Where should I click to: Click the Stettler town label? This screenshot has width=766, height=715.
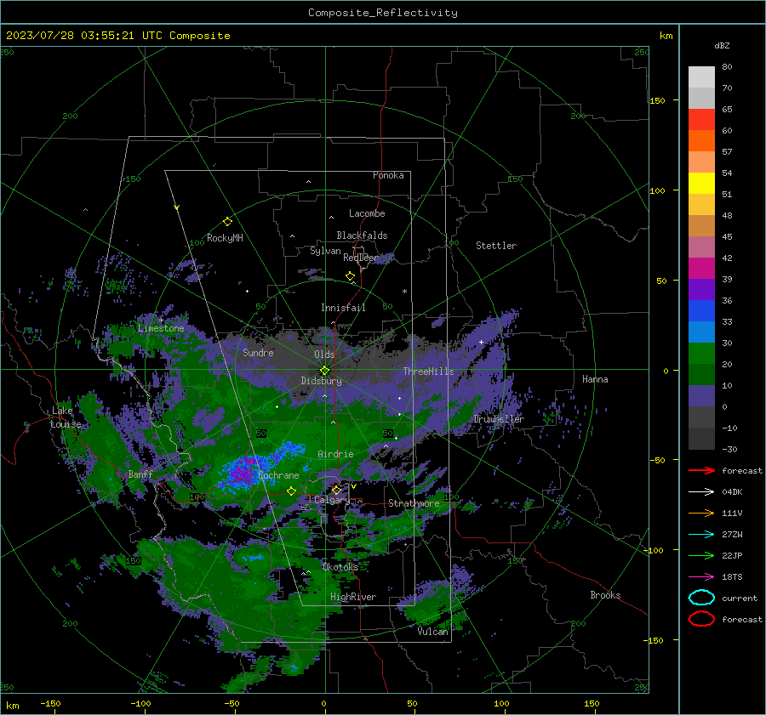[496, 246]
